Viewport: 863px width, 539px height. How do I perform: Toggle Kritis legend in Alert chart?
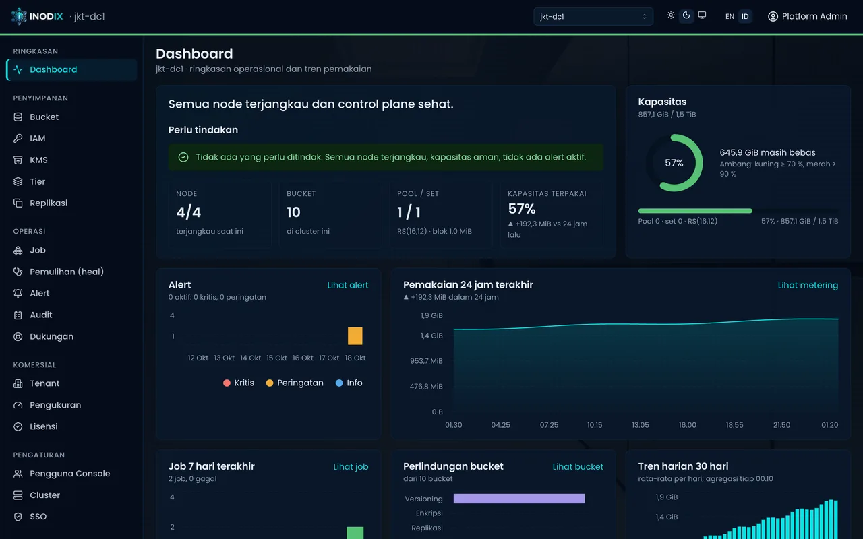coord(239,383)
